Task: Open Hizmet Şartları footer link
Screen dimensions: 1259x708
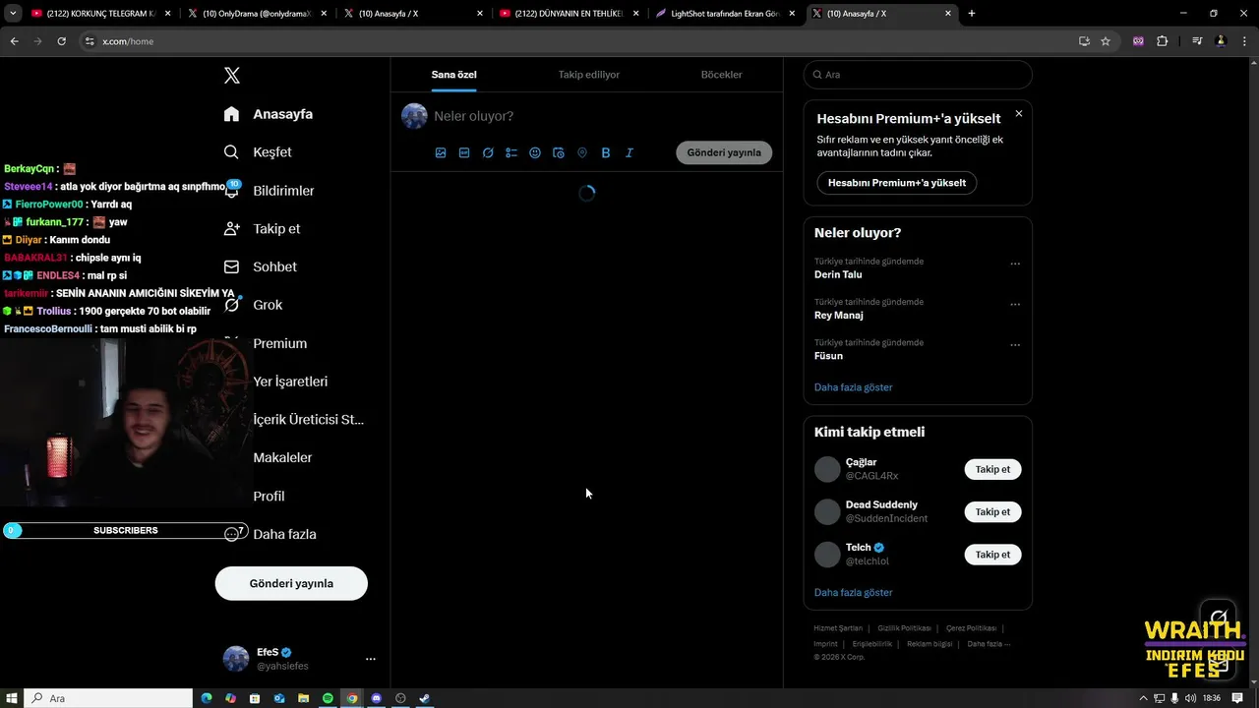Action: [x=838, y=628]
